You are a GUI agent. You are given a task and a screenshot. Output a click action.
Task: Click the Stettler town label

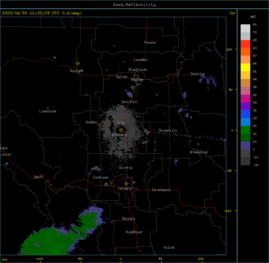point(198,74)
